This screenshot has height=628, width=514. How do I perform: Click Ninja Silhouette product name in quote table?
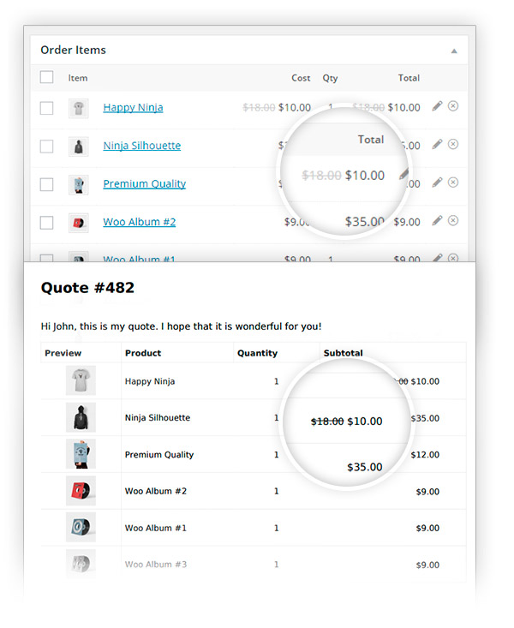point(158,418)
